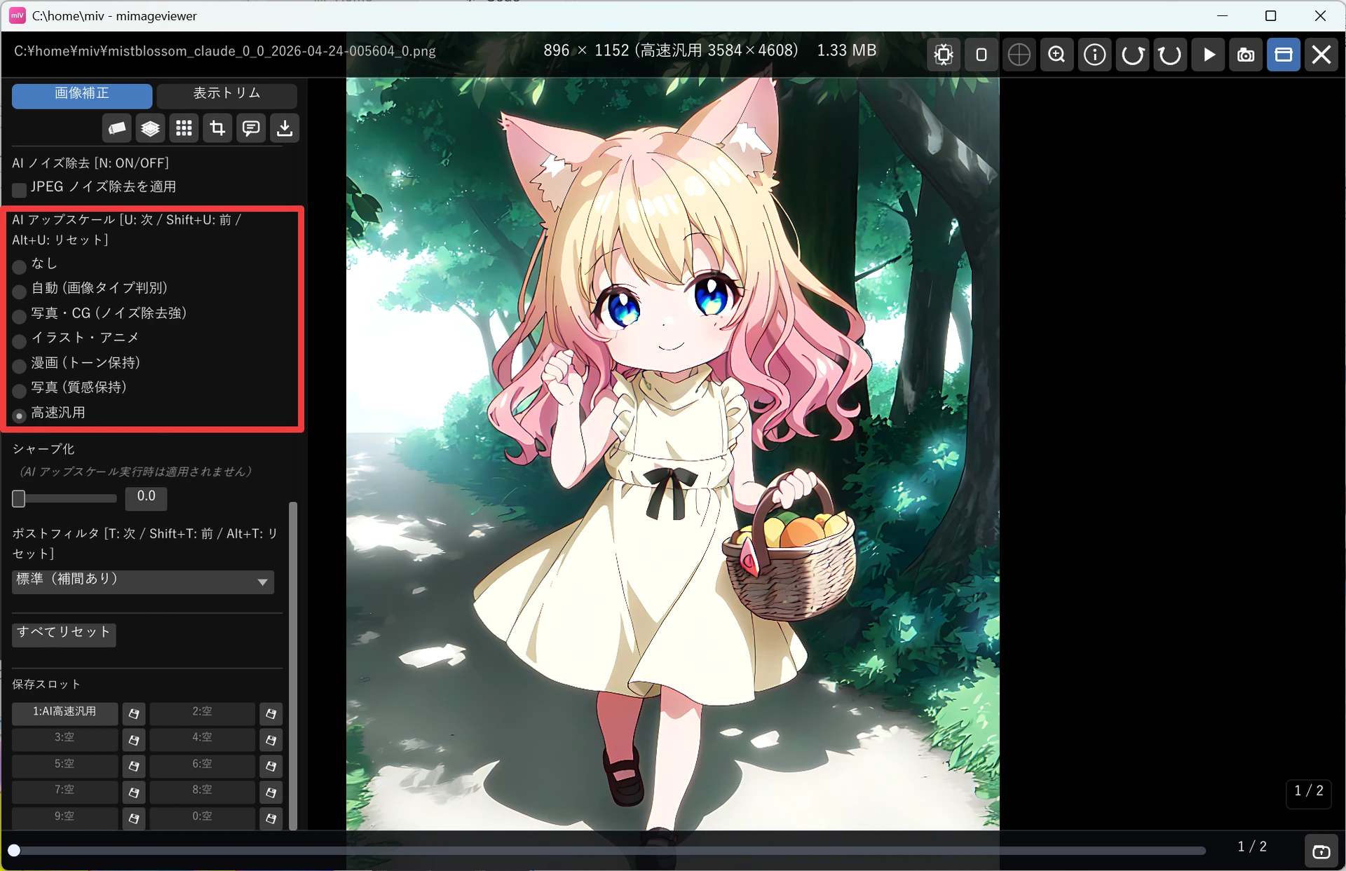Click the empty save slot 0:空
Image resolution: width=1346 pixels, height=871 pixels.
(202, 818)
